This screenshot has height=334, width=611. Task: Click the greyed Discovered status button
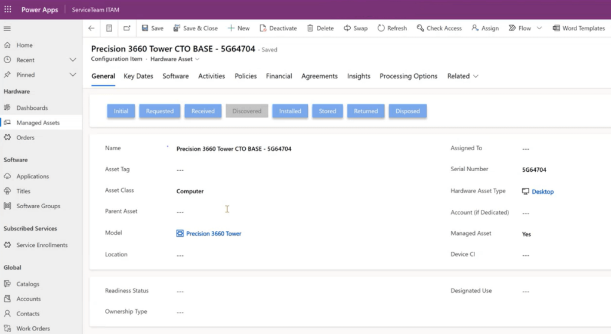point(247,111)
